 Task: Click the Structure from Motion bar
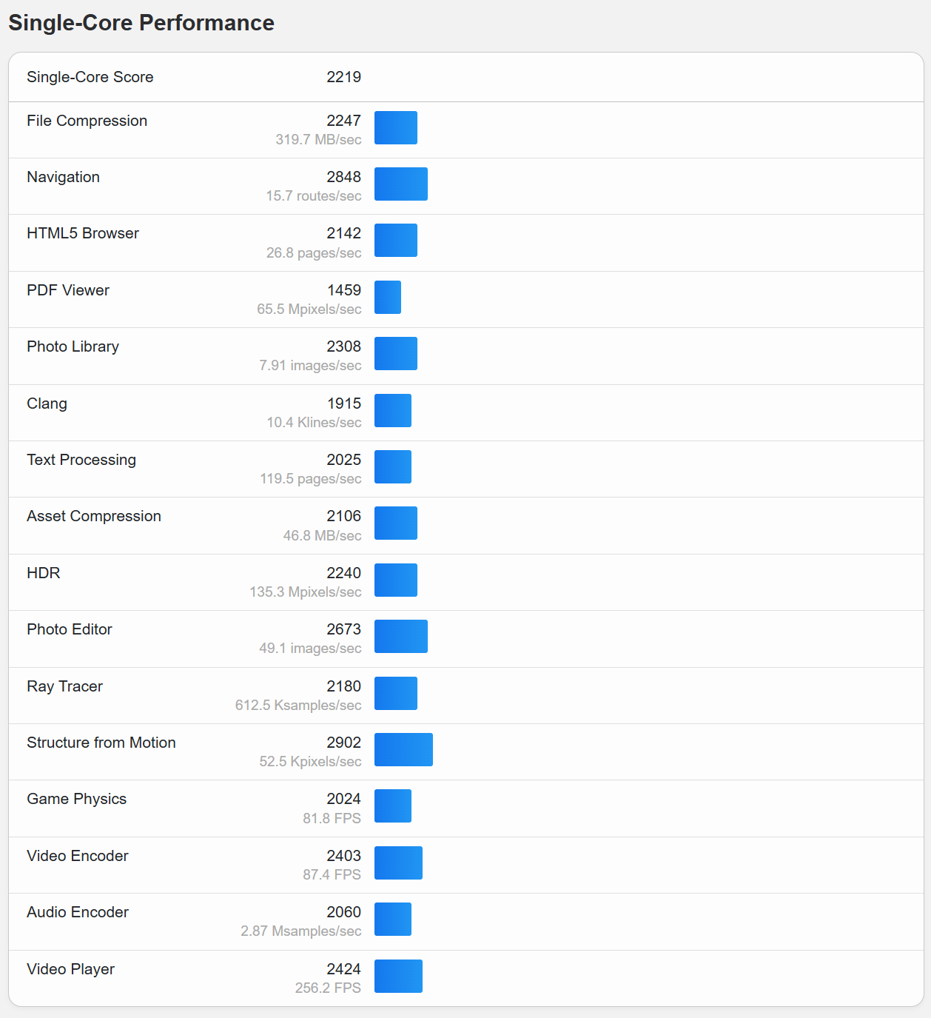[403, 749]
